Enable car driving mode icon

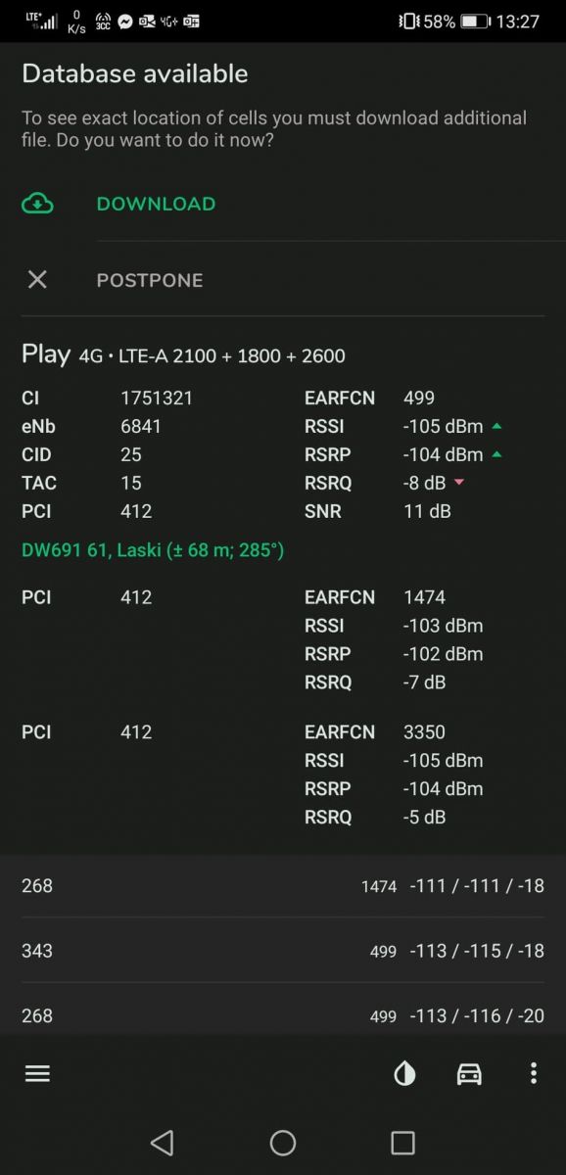pos(470,1074)
